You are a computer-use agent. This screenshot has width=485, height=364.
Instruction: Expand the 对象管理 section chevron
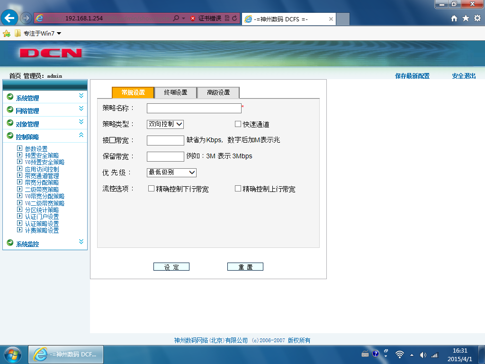coord(81,122)
